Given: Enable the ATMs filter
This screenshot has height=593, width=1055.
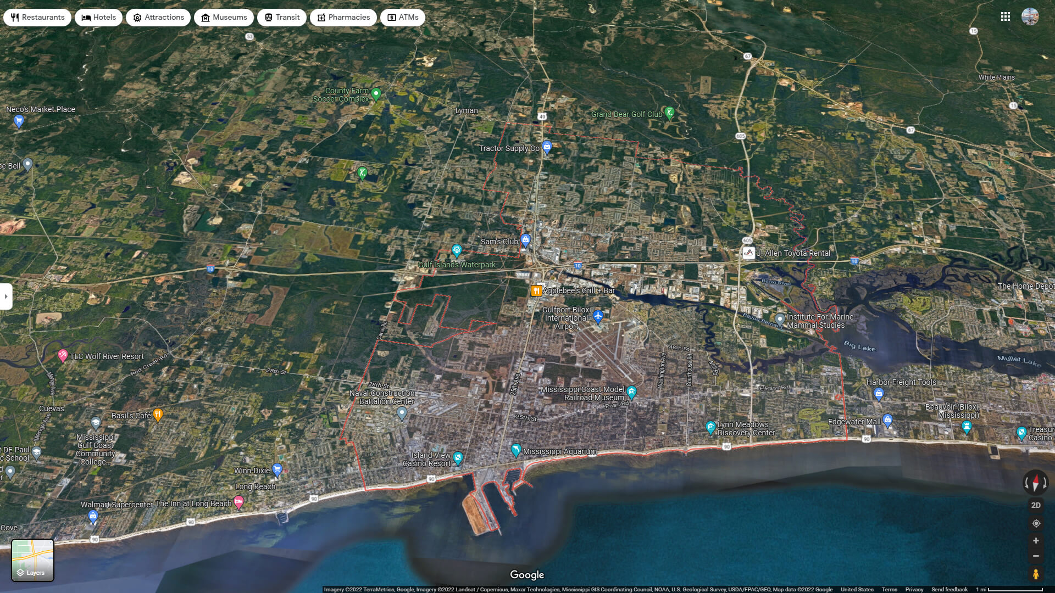Looking at the screenshot, I should (402, 17).
